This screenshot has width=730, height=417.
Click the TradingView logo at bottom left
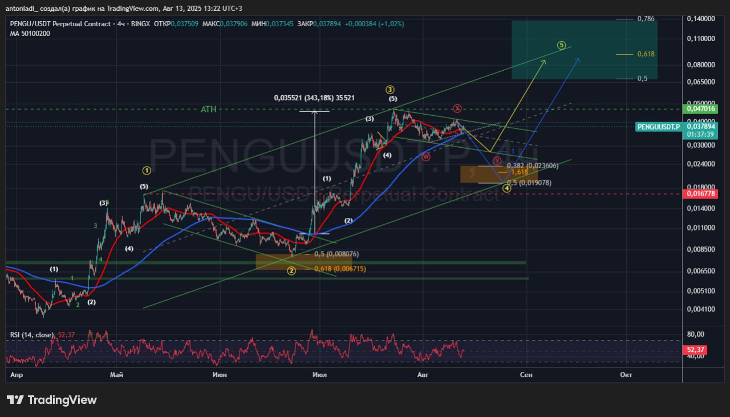pyautogui.click(x=52, y=400)
